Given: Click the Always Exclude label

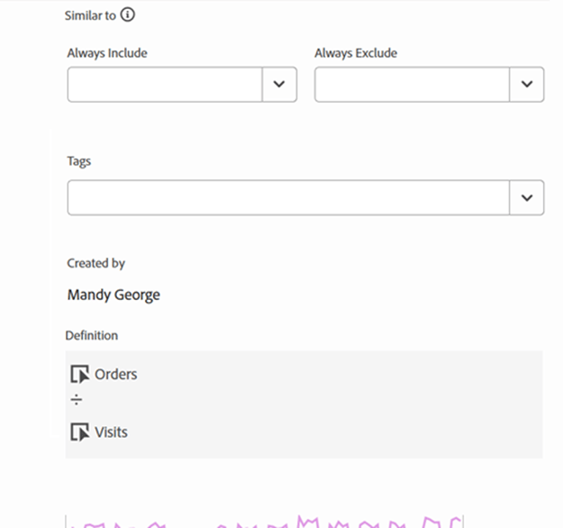Looking at the screenshot, I should pyautogui.click(x=356, y=53).
